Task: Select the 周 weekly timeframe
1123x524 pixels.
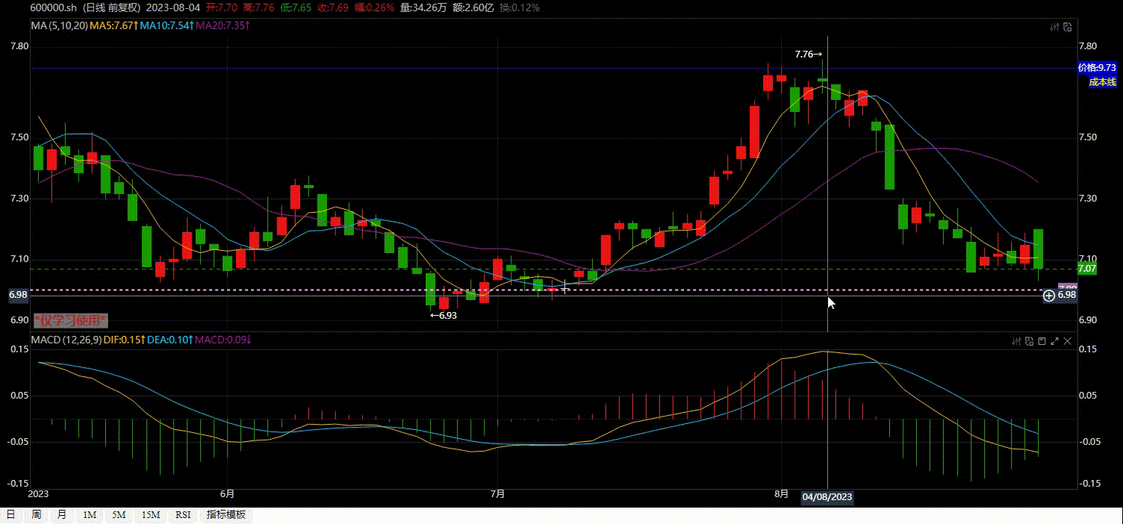Action: 36,514
